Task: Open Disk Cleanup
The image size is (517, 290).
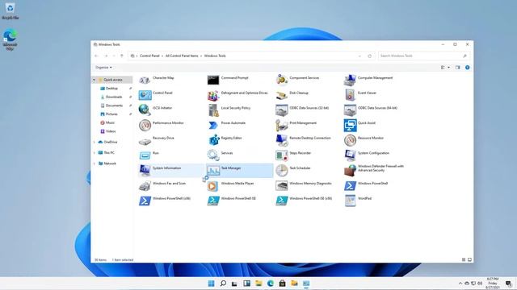Action: pos(292,94)
